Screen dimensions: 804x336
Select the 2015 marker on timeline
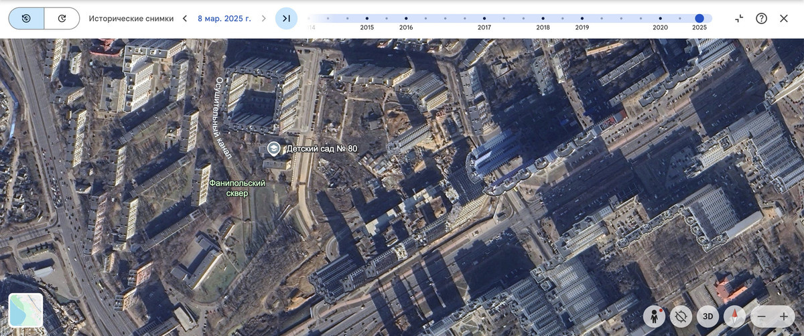[x=367, y=19]
